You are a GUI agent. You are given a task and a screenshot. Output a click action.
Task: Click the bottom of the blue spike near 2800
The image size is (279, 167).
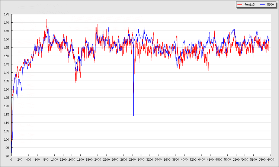point(133,116)
